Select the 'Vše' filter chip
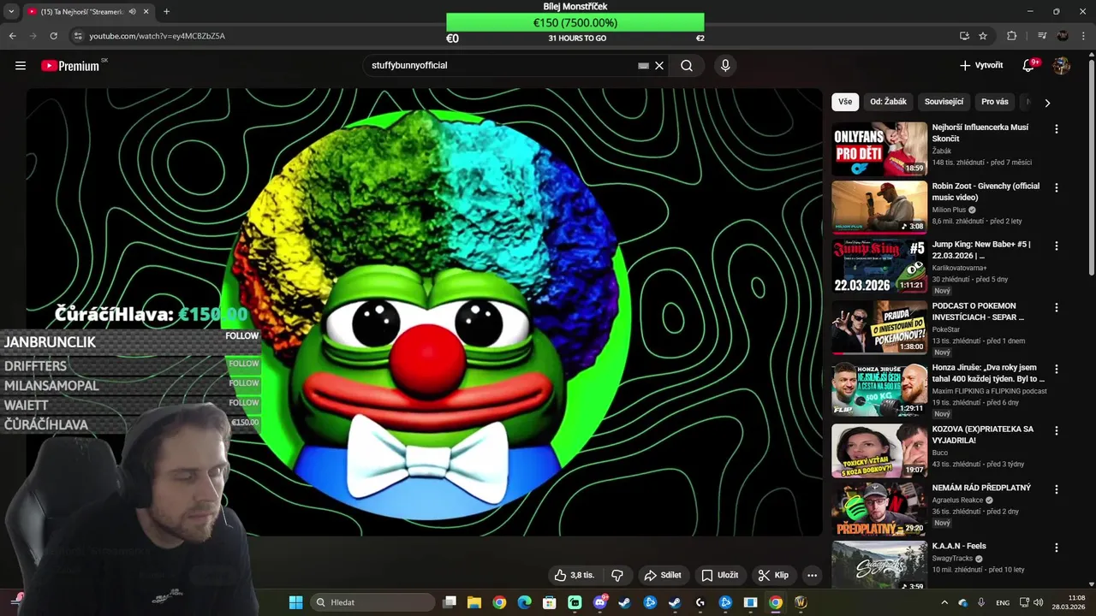 tap(845, 102)
